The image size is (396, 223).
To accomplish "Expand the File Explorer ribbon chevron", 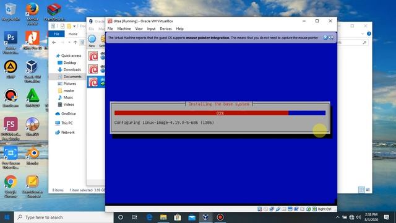I will tap(363, 33).
